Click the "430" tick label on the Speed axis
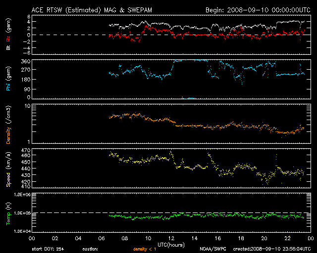This screenshot has height=253, width=317. click(26, 175)
